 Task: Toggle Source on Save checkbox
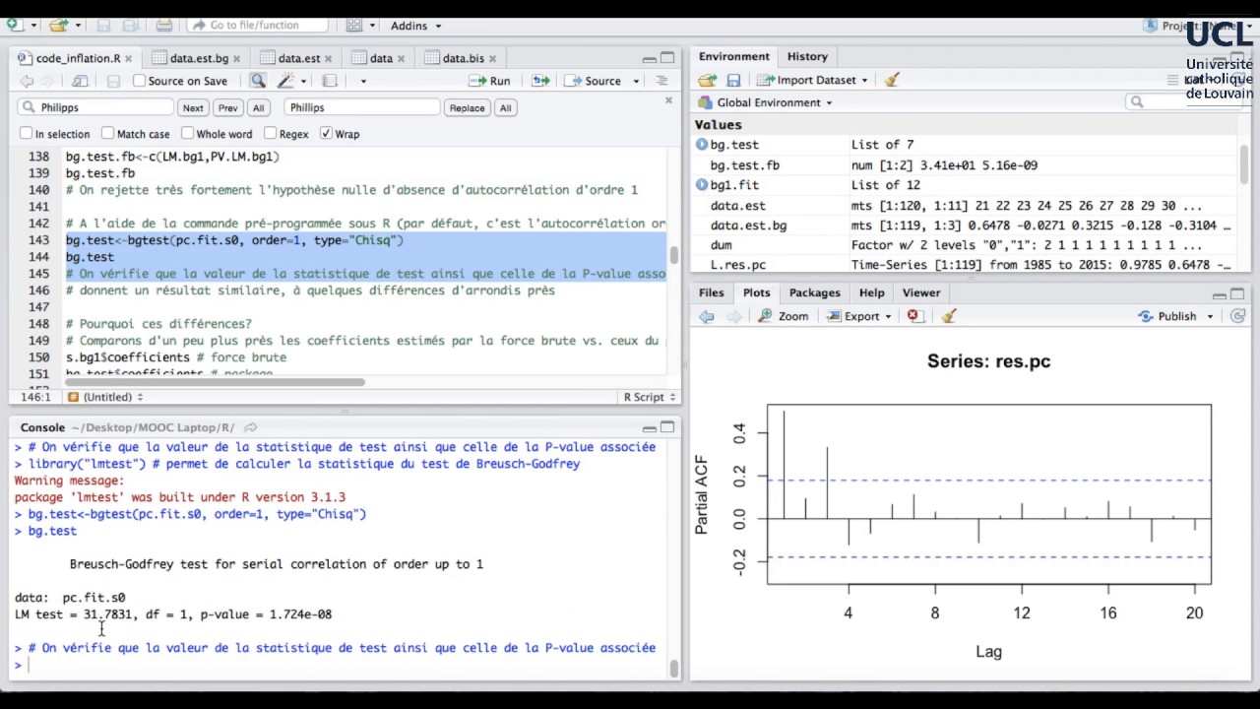pos(139,81)
